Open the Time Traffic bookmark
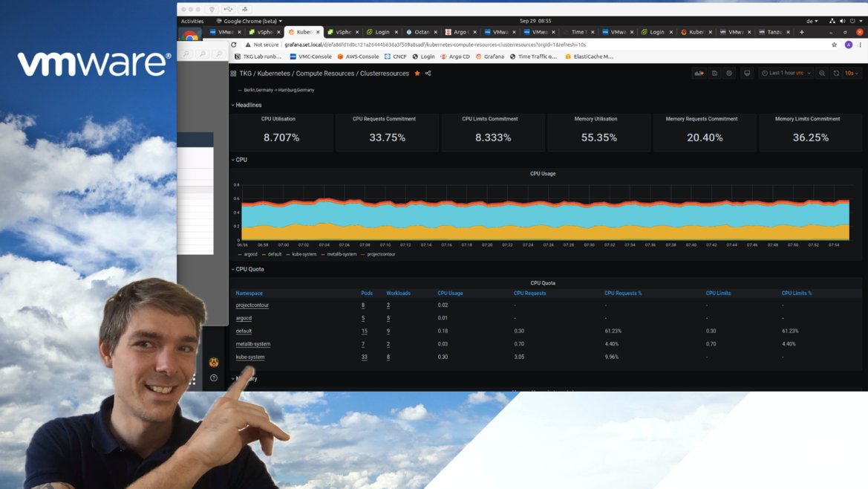 tap(533, 56)
